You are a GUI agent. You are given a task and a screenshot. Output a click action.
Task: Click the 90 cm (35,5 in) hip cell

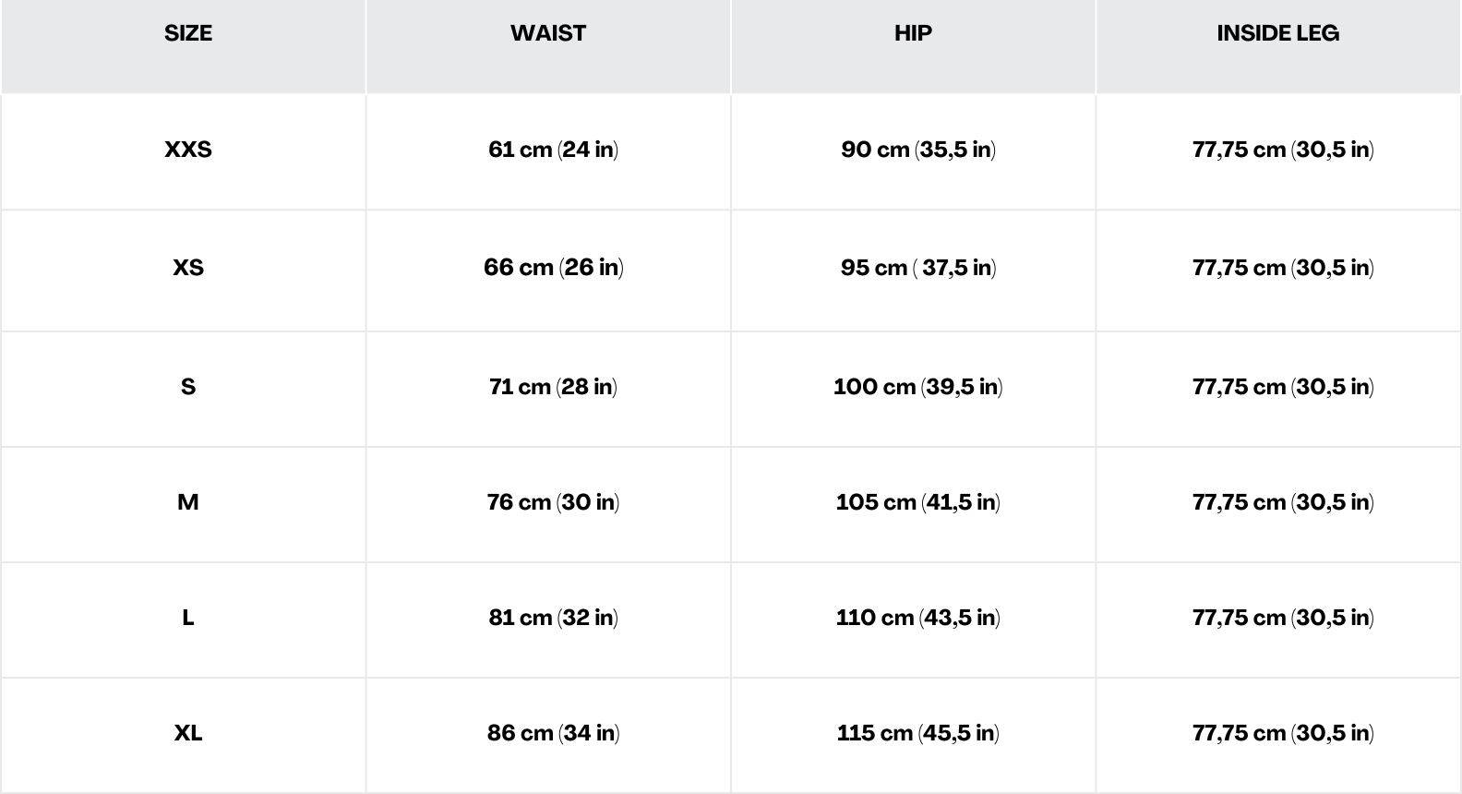coord(917,150)
